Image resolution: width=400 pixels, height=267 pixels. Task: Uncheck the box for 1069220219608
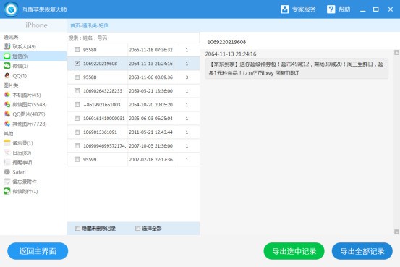tap(77, 63)
